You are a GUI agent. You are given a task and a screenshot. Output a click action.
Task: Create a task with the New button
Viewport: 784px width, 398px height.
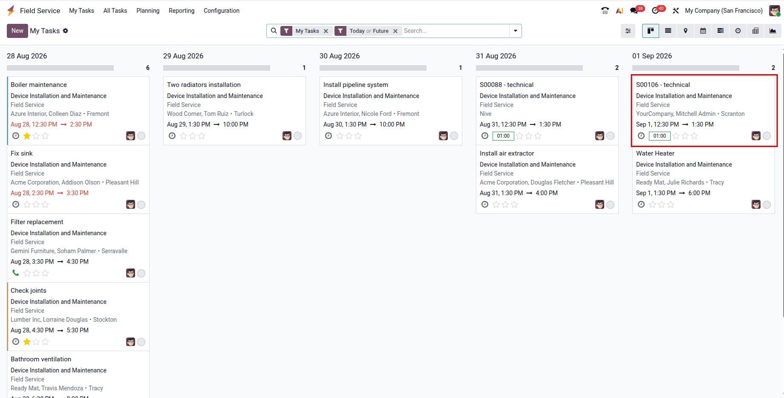(17, 31)
